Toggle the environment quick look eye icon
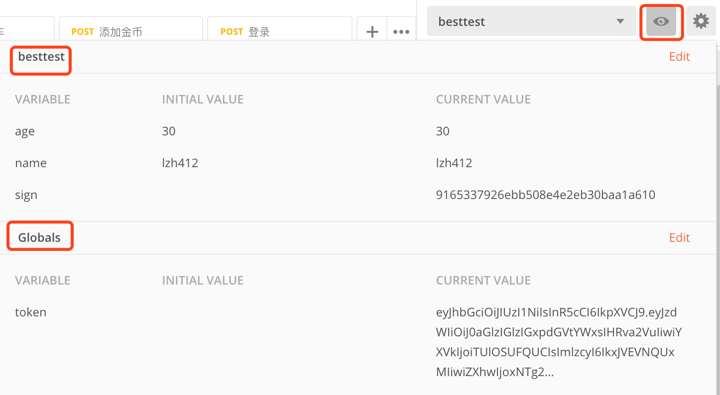Image resolution: width=720 pixels, height=395 pixels. pyautogui.click(x=661, y=21)
